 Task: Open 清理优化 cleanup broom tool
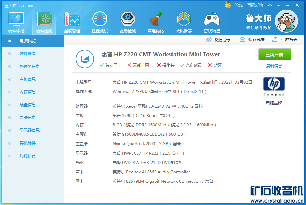point(156,23)
